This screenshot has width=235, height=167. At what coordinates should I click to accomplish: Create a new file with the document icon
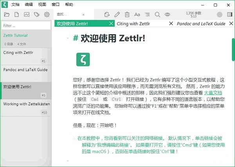tap(16, 15)
